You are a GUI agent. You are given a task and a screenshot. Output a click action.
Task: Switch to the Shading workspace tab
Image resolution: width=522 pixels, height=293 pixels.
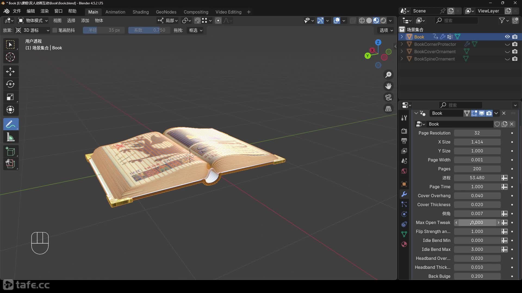[141, 12]
